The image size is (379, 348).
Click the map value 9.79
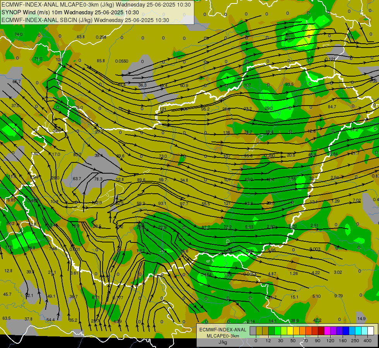[x=338, y=296]
